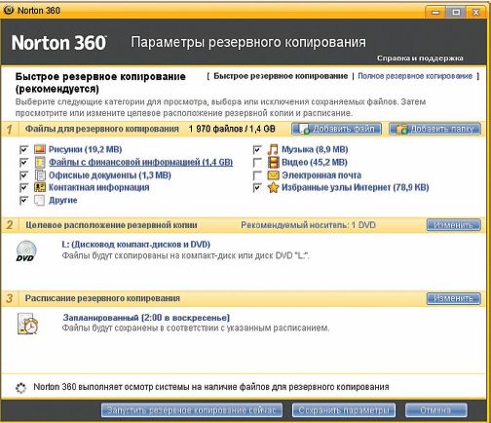Click the Добавить файл button
Screen dimensions: 491x423
tap(336, 129)
